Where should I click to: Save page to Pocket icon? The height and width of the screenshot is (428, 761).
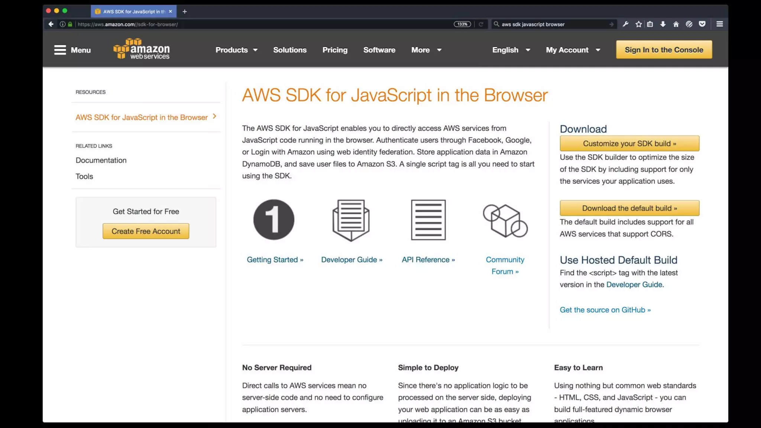point(702,24)
